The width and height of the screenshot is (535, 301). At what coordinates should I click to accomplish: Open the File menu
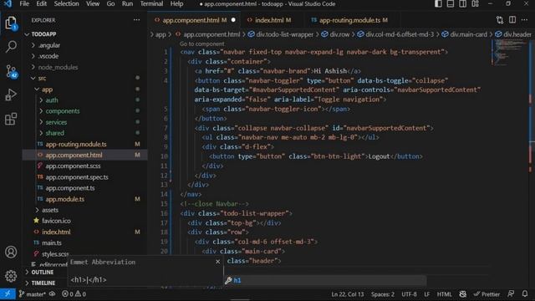(x=24, y=3)
